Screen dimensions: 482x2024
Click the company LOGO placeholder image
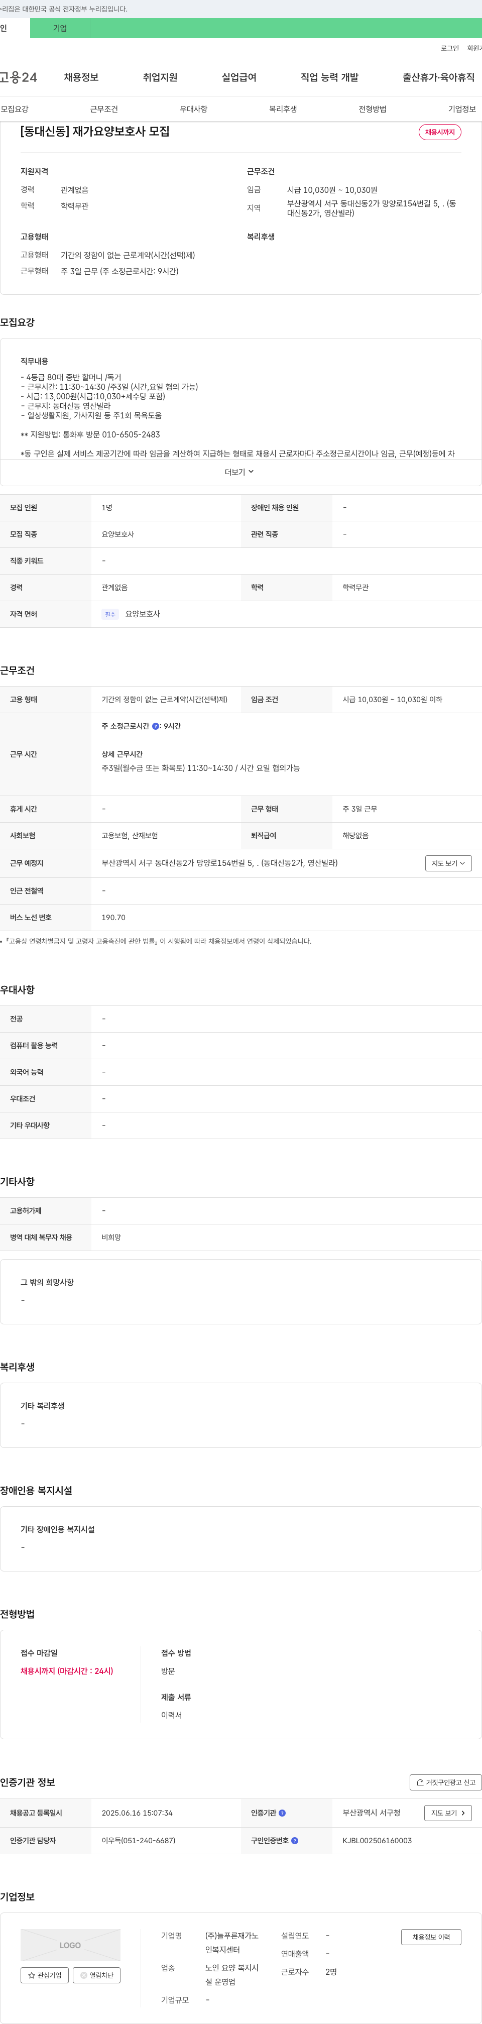(71, 1945)
